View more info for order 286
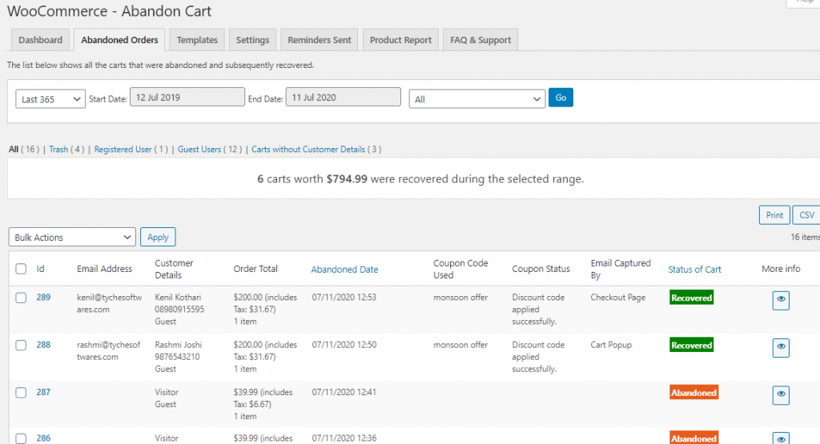This screenshot has height=444, width=820. [x=781, y=438]
